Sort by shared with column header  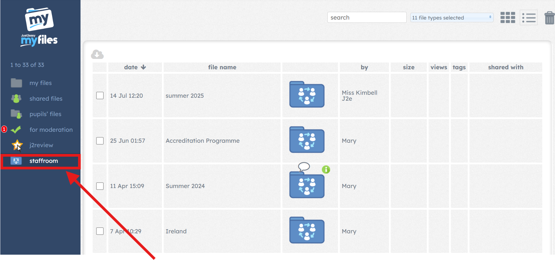tap(506, 67)
